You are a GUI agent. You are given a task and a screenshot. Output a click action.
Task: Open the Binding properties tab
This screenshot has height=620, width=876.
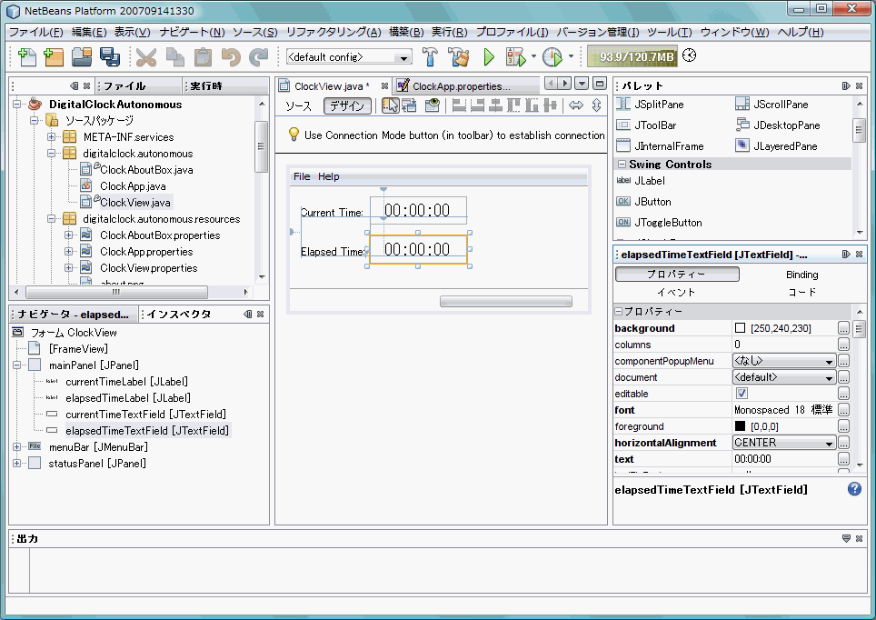click(801, 275)
